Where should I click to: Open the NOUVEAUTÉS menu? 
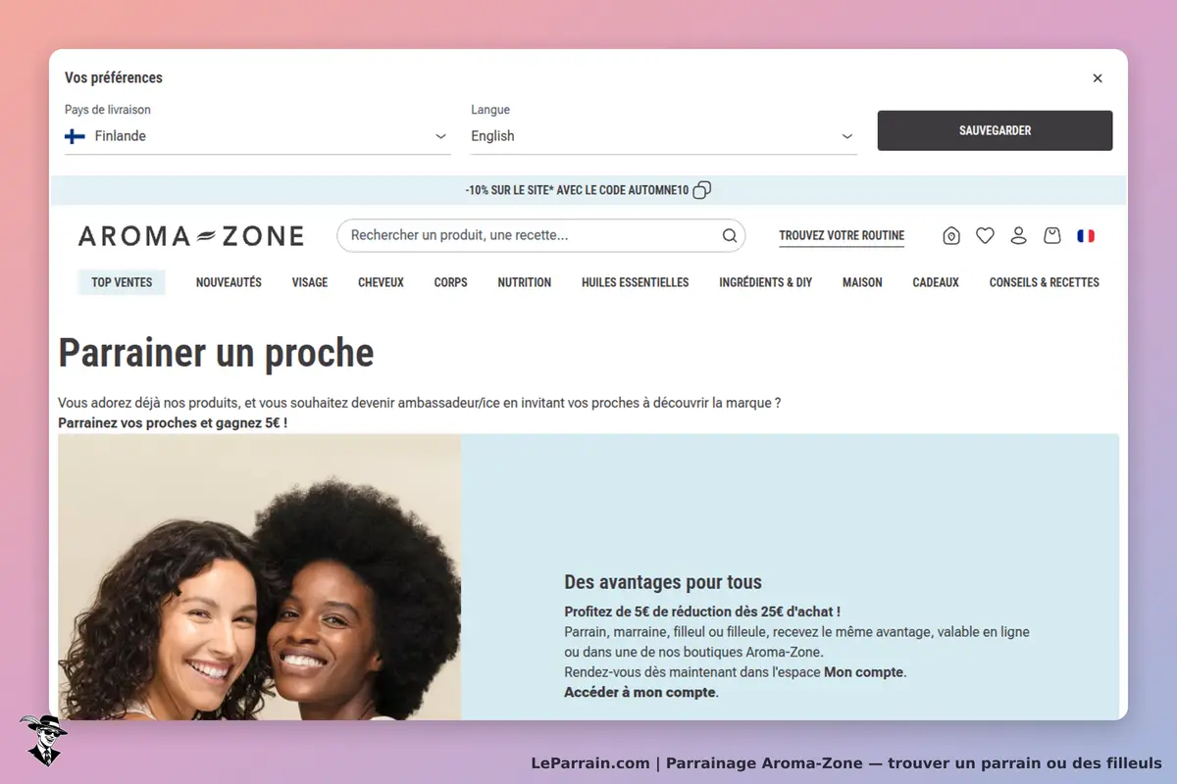pos(229,282)
